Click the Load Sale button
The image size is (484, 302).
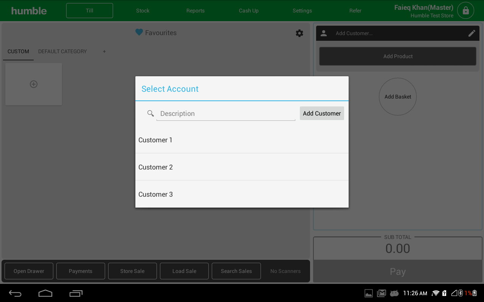tap(184, 271)
